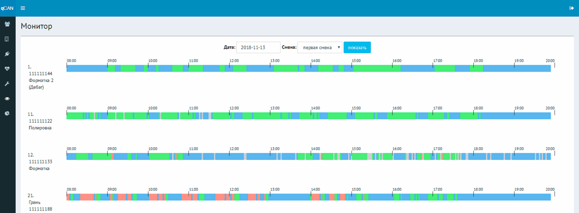
Task: Click 11:00 marker on machine 12 timeline
Action: [194, 149]
